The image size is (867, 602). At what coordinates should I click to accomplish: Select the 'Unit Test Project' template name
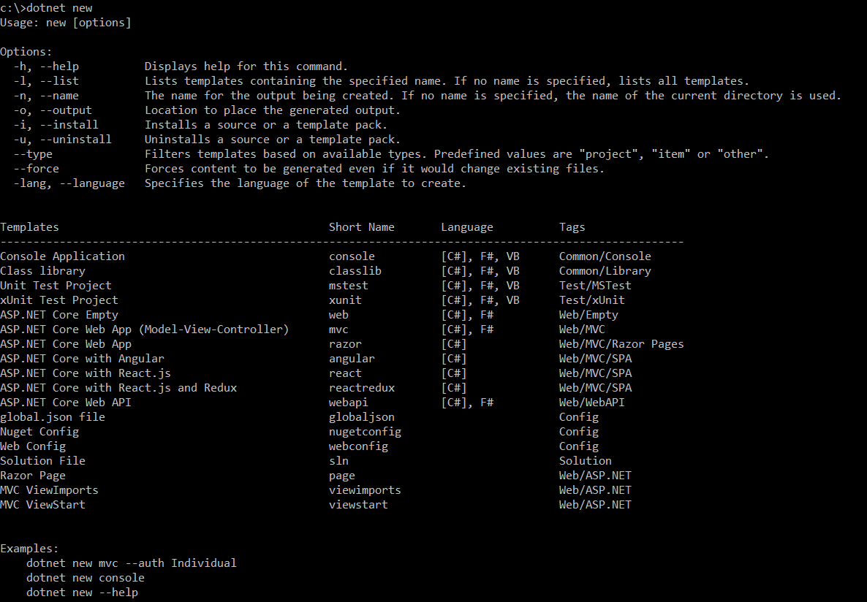click(56, 286)
